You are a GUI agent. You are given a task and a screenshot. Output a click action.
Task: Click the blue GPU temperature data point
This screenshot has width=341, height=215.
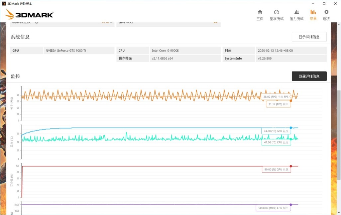(x=291, y=128)
